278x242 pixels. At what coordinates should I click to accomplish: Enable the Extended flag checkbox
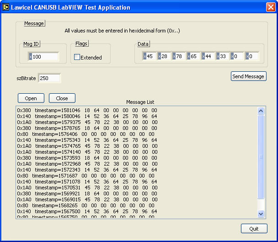click(77, 57)
